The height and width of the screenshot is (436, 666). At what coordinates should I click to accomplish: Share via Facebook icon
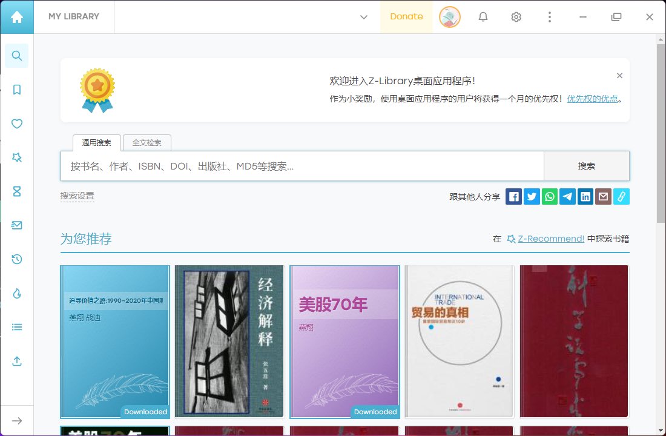tap(513, 196)
